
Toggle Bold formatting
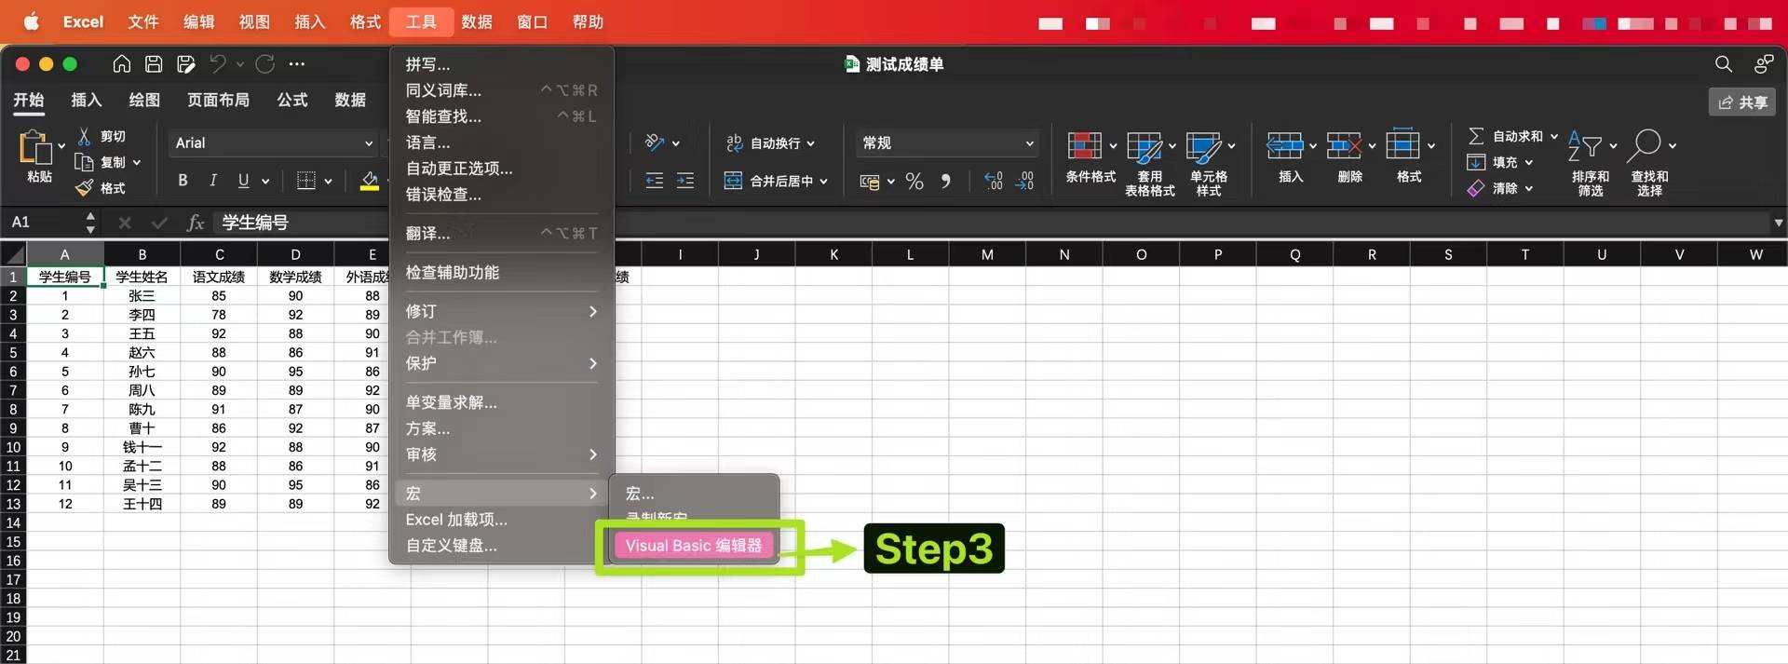coord(183,181)
